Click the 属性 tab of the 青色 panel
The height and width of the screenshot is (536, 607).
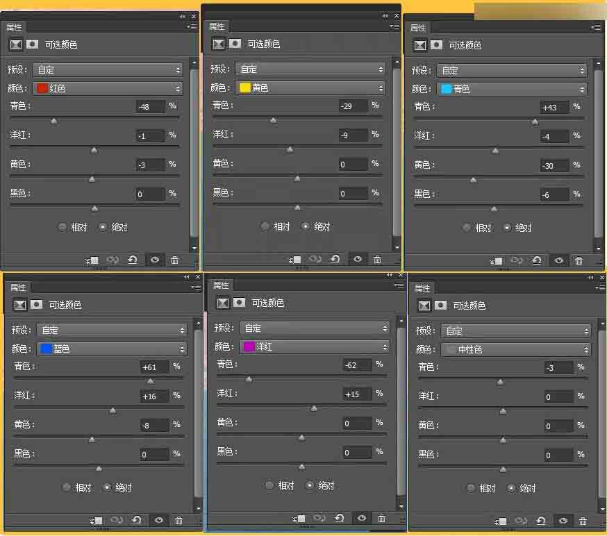click(418, 28)
